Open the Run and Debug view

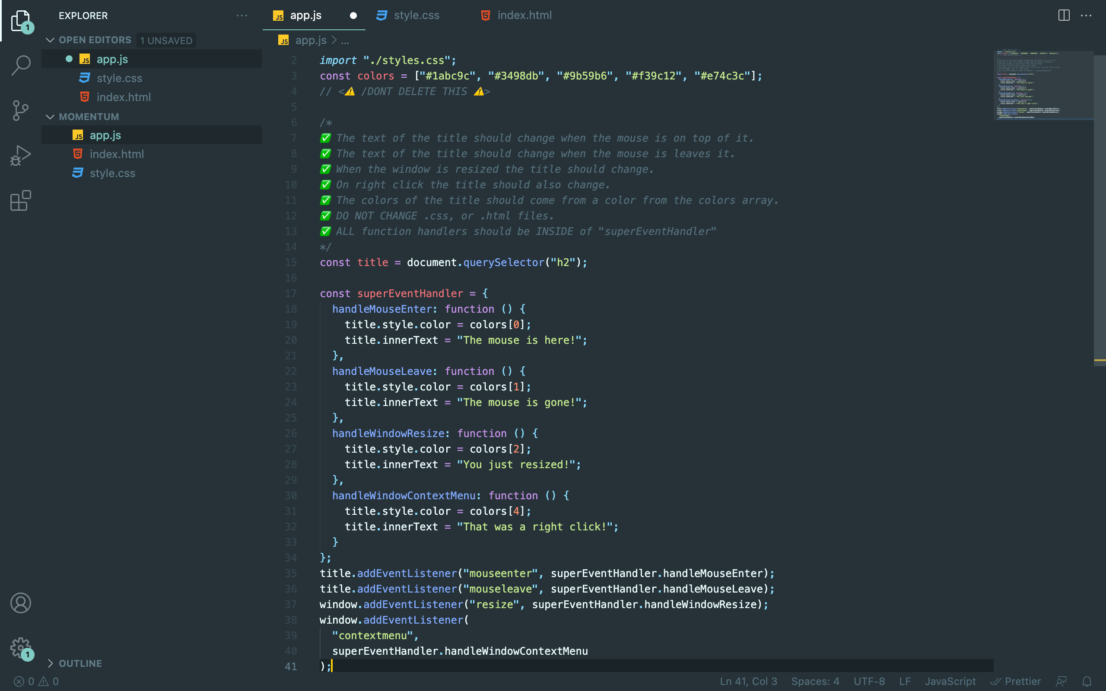coord(21,155)
